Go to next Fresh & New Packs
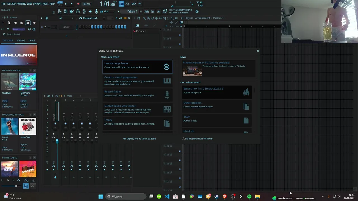The width and height of the screenshot is (358, 201). point(34,70)
